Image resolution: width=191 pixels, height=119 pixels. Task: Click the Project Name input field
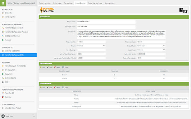tap(106, 22)
